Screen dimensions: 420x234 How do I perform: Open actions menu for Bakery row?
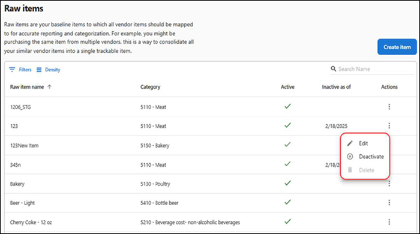pos(389,184)
